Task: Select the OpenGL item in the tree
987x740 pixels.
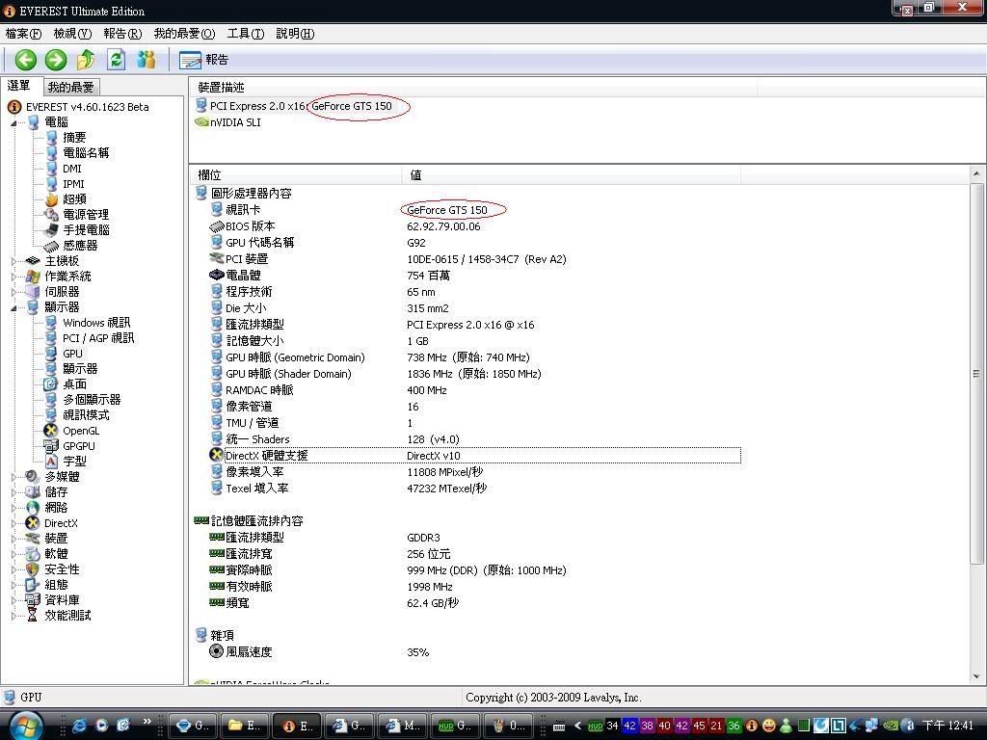Action: (80, 431)
